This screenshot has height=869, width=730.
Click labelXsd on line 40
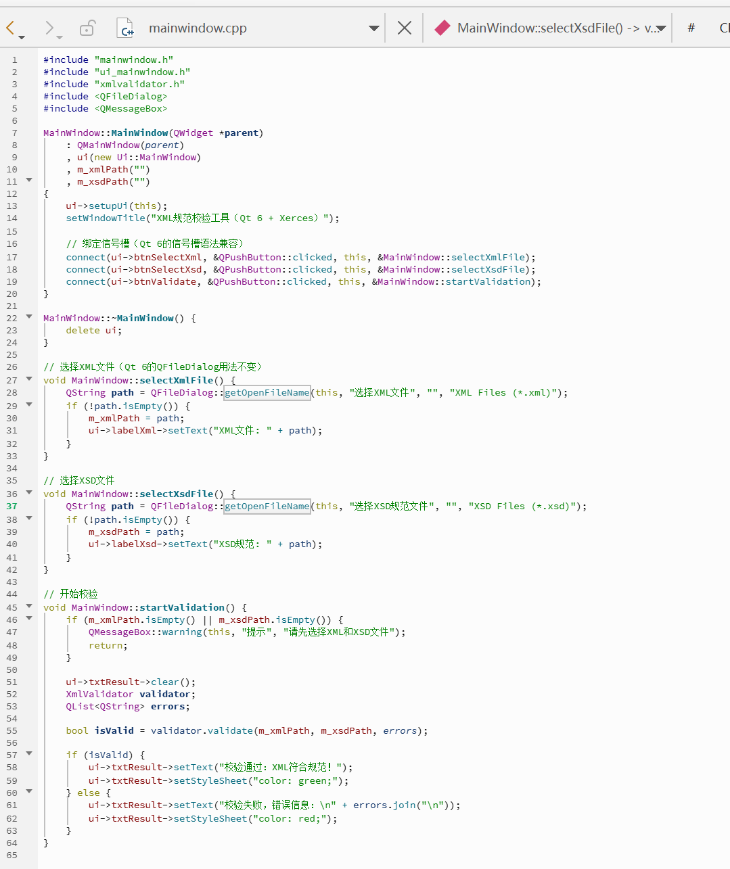(134, 544)
